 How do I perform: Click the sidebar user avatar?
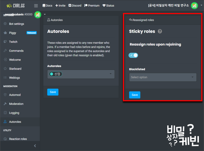(x=38, y=15)
